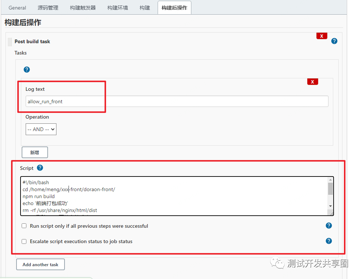Enable Escalate script execution status to job status
The height and width of the screenshot is (279, 360).
point(24,241)
